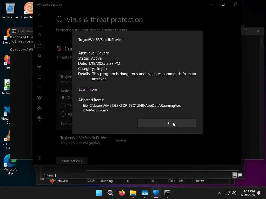Open VLC media player desktop shortcut
This screenshot has width=266, height=199.
click(x=7, y=140)
